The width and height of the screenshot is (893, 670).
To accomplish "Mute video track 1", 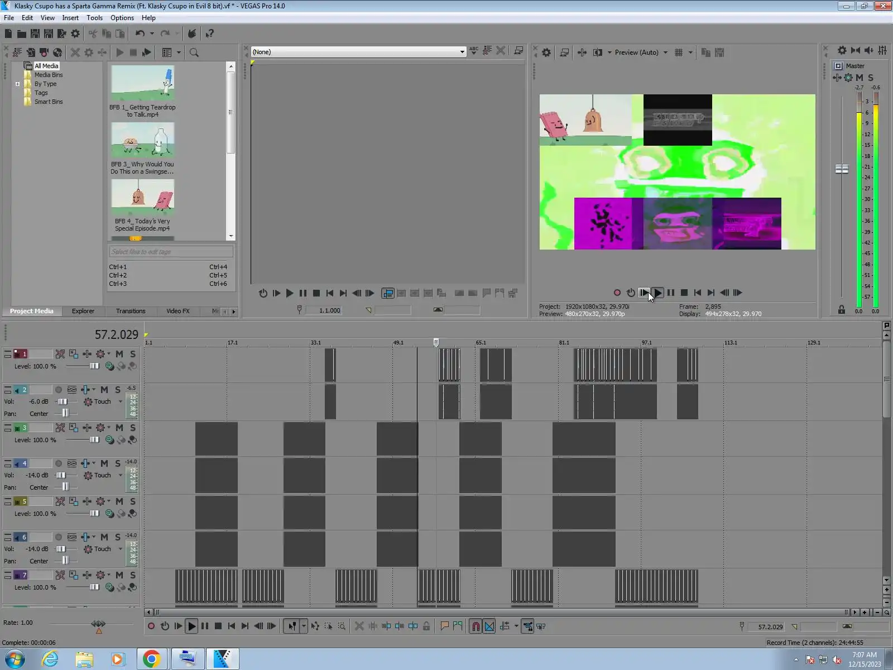I will 119,354.
